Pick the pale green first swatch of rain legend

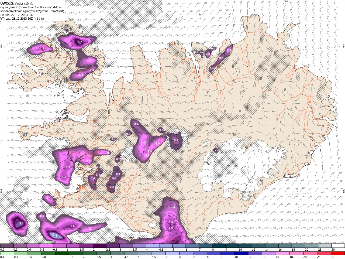point(7,253)
